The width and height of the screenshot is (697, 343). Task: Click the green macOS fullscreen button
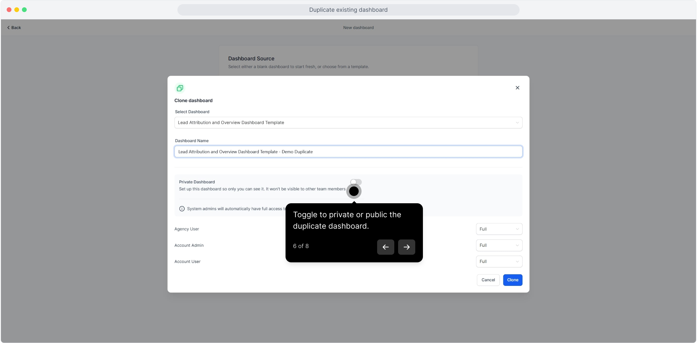[24, 10]
